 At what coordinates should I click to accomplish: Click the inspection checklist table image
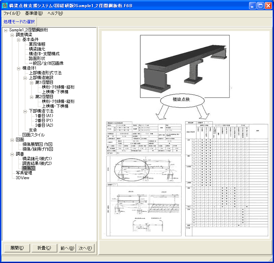pos(227,179)
